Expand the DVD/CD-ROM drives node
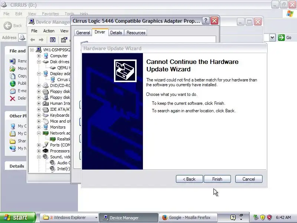Screen dimensions: 297x223 click(39, 85)
